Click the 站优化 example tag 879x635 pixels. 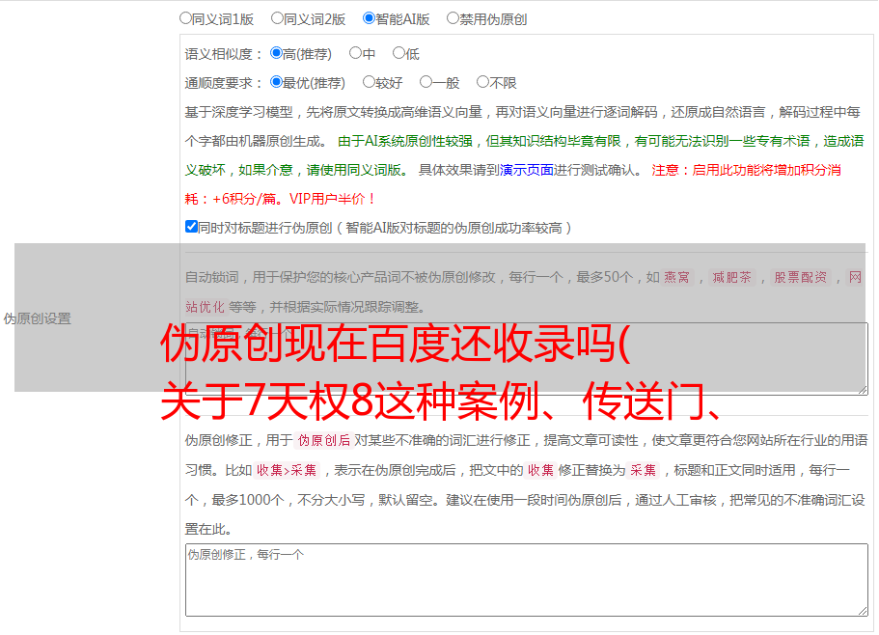[x=205, y=307]
